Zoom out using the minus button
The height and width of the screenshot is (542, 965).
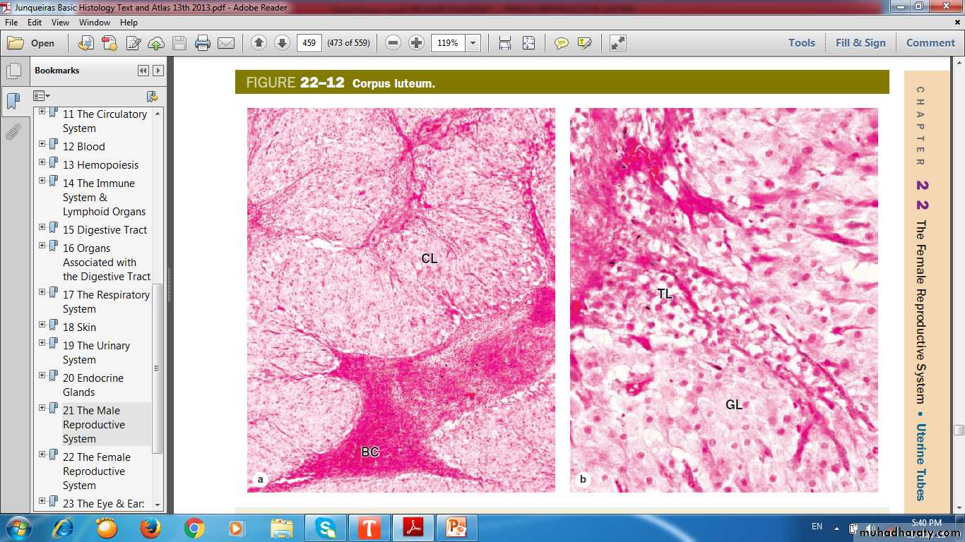coord(393,43)
